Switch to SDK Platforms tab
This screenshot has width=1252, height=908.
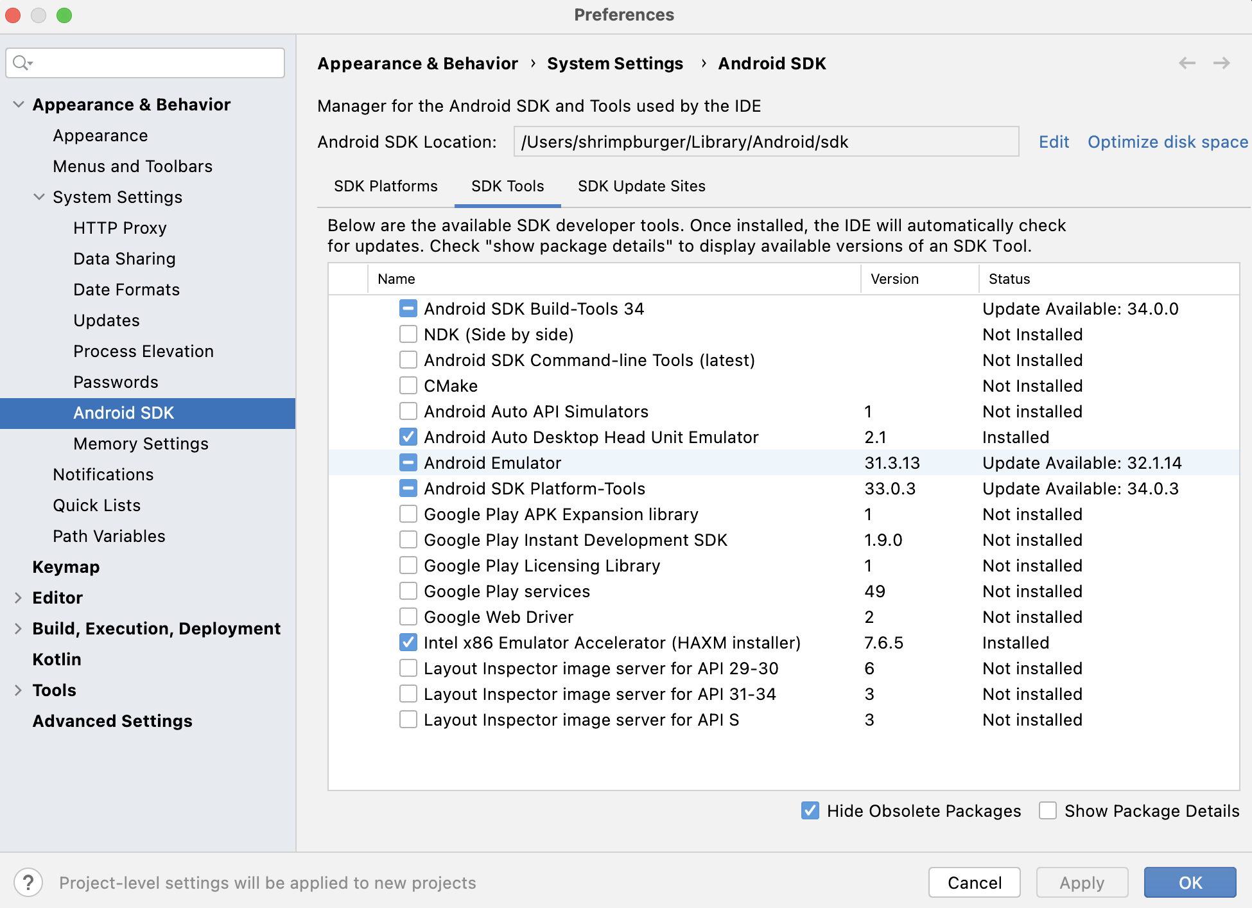pos(386,186)
